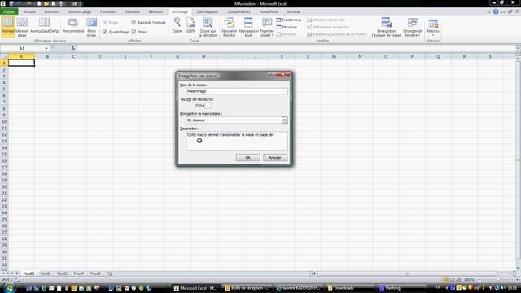Select column header M
The image size is (521, 293).
pos(334,56)
